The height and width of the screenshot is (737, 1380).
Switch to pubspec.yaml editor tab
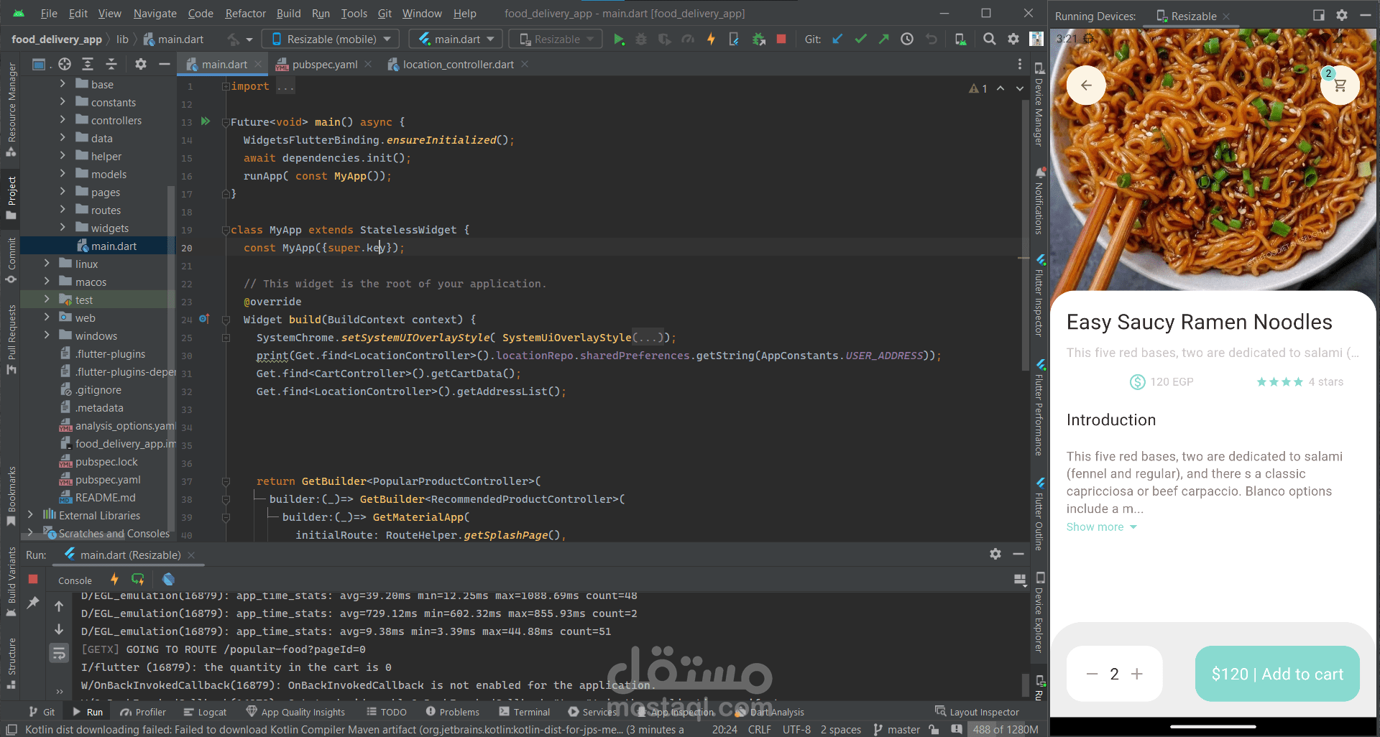tap(324, 65)
